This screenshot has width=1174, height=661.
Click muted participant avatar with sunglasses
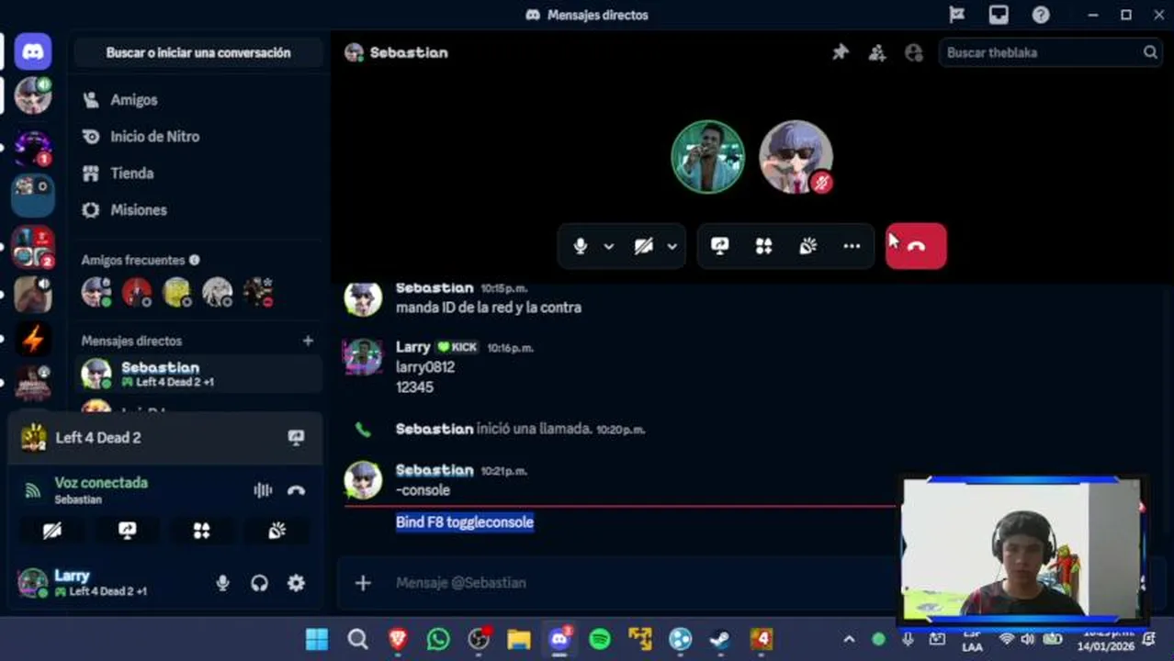coord(796,157)
